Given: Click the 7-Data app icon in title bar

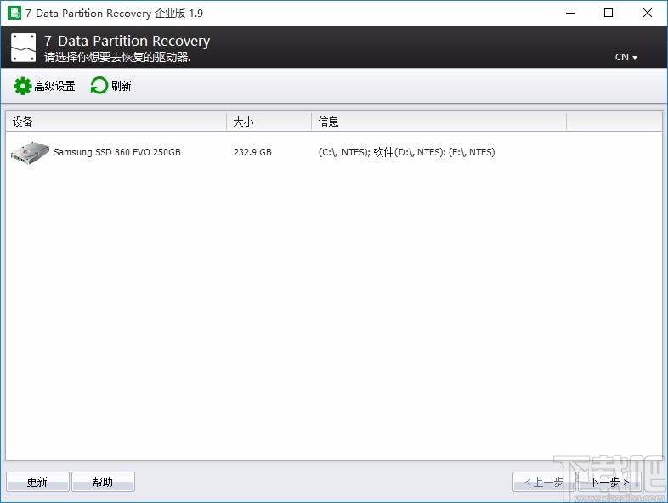Looking at the screenshot, I should click(14, 13).
